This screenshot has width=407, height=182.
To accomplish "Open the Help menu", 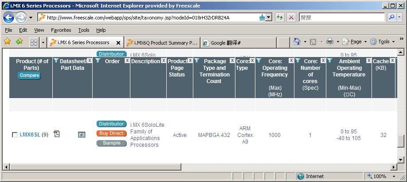I will (x=101, y=30).
